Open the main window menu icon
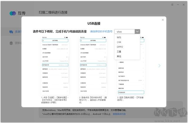 pyautogui.click(x=172, y=5)
